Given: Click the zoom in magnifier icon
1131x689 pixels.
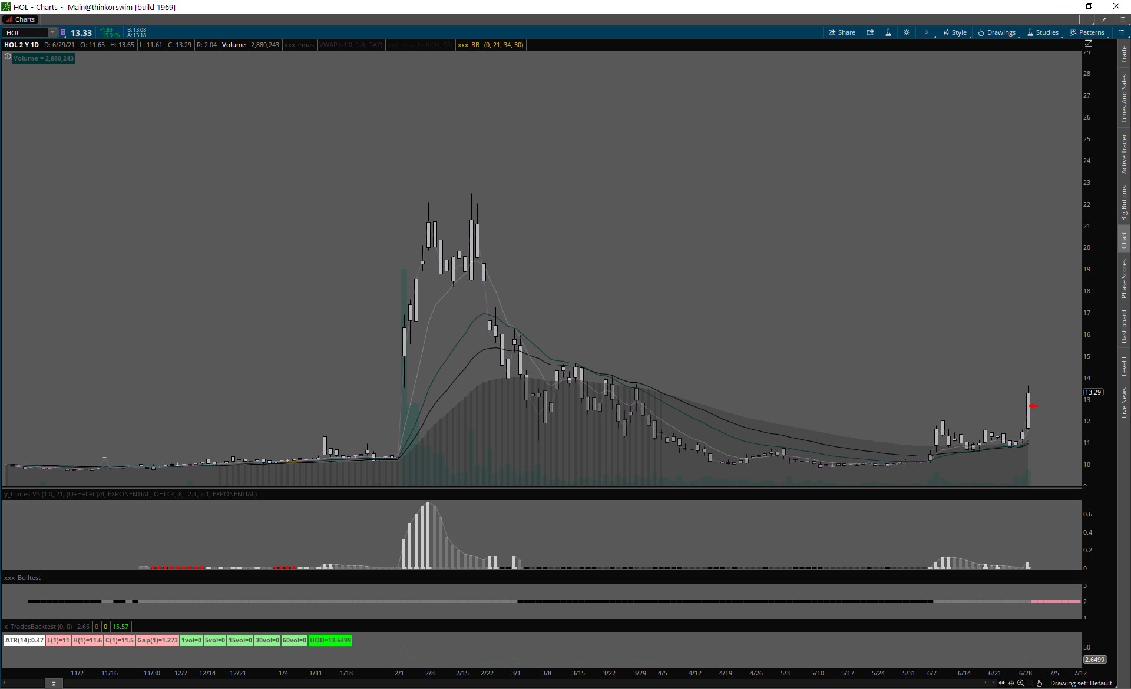Looking at the screenshot, I should pyautogui.click(x=1021, y=683).
